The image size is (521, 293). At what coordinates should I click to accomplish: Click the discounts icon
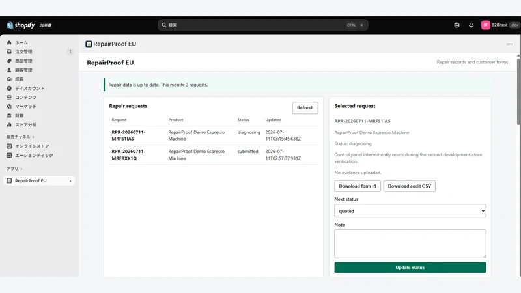[x=9, y=88]
